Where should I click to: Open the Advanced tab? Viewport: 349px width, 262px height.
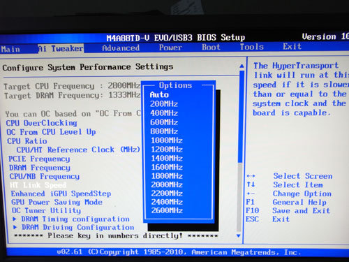pos(121,48)
